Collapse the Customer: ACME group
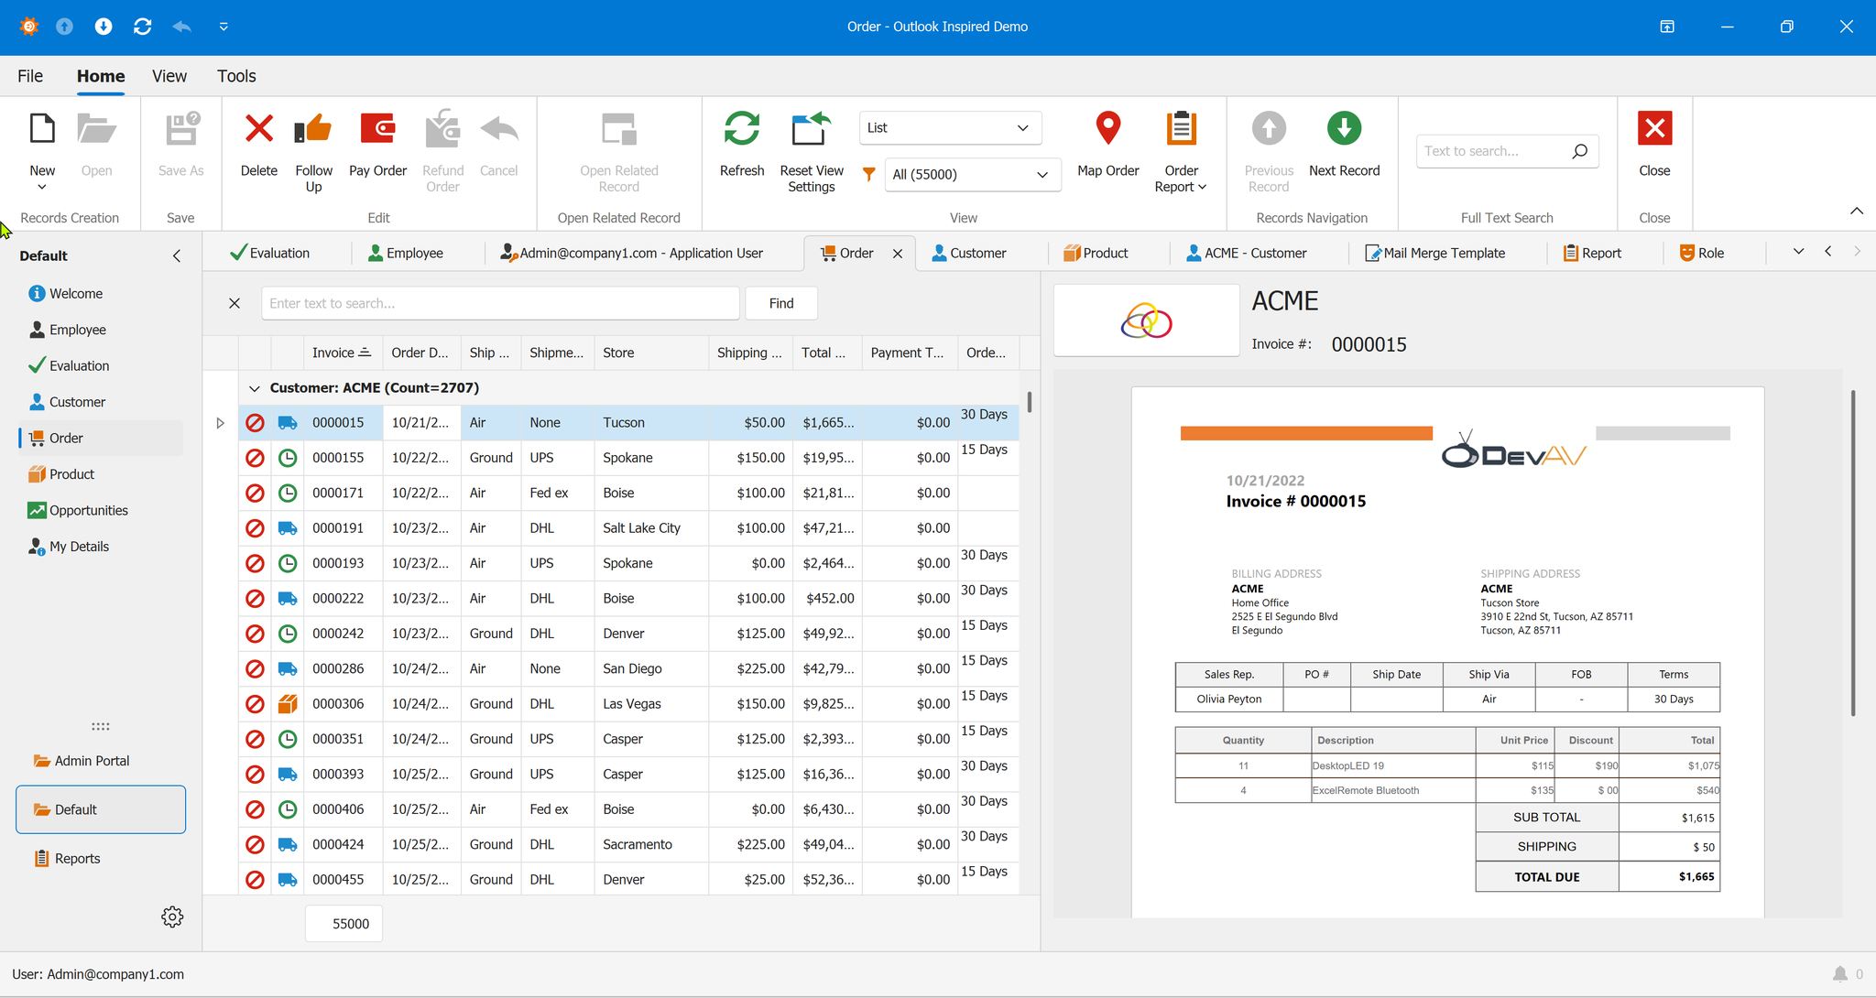1876x998 pixels. [x=255, y=388]
